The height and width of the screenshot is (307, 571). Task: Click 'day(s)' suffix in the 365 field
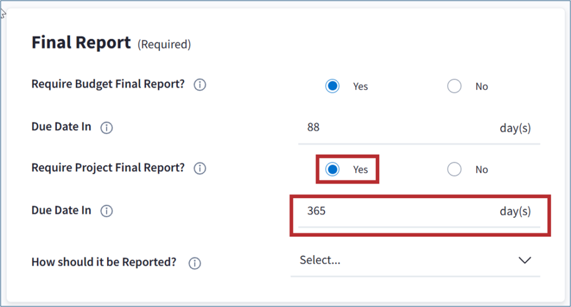[x=515, y=212]
